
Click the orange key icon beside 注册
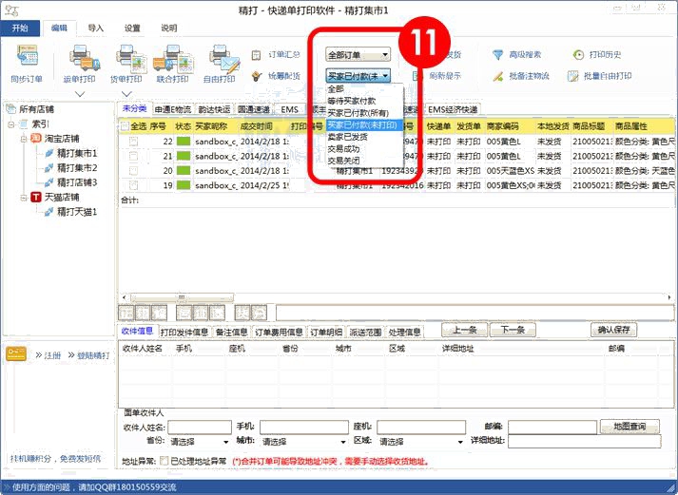tap(16, 354)
